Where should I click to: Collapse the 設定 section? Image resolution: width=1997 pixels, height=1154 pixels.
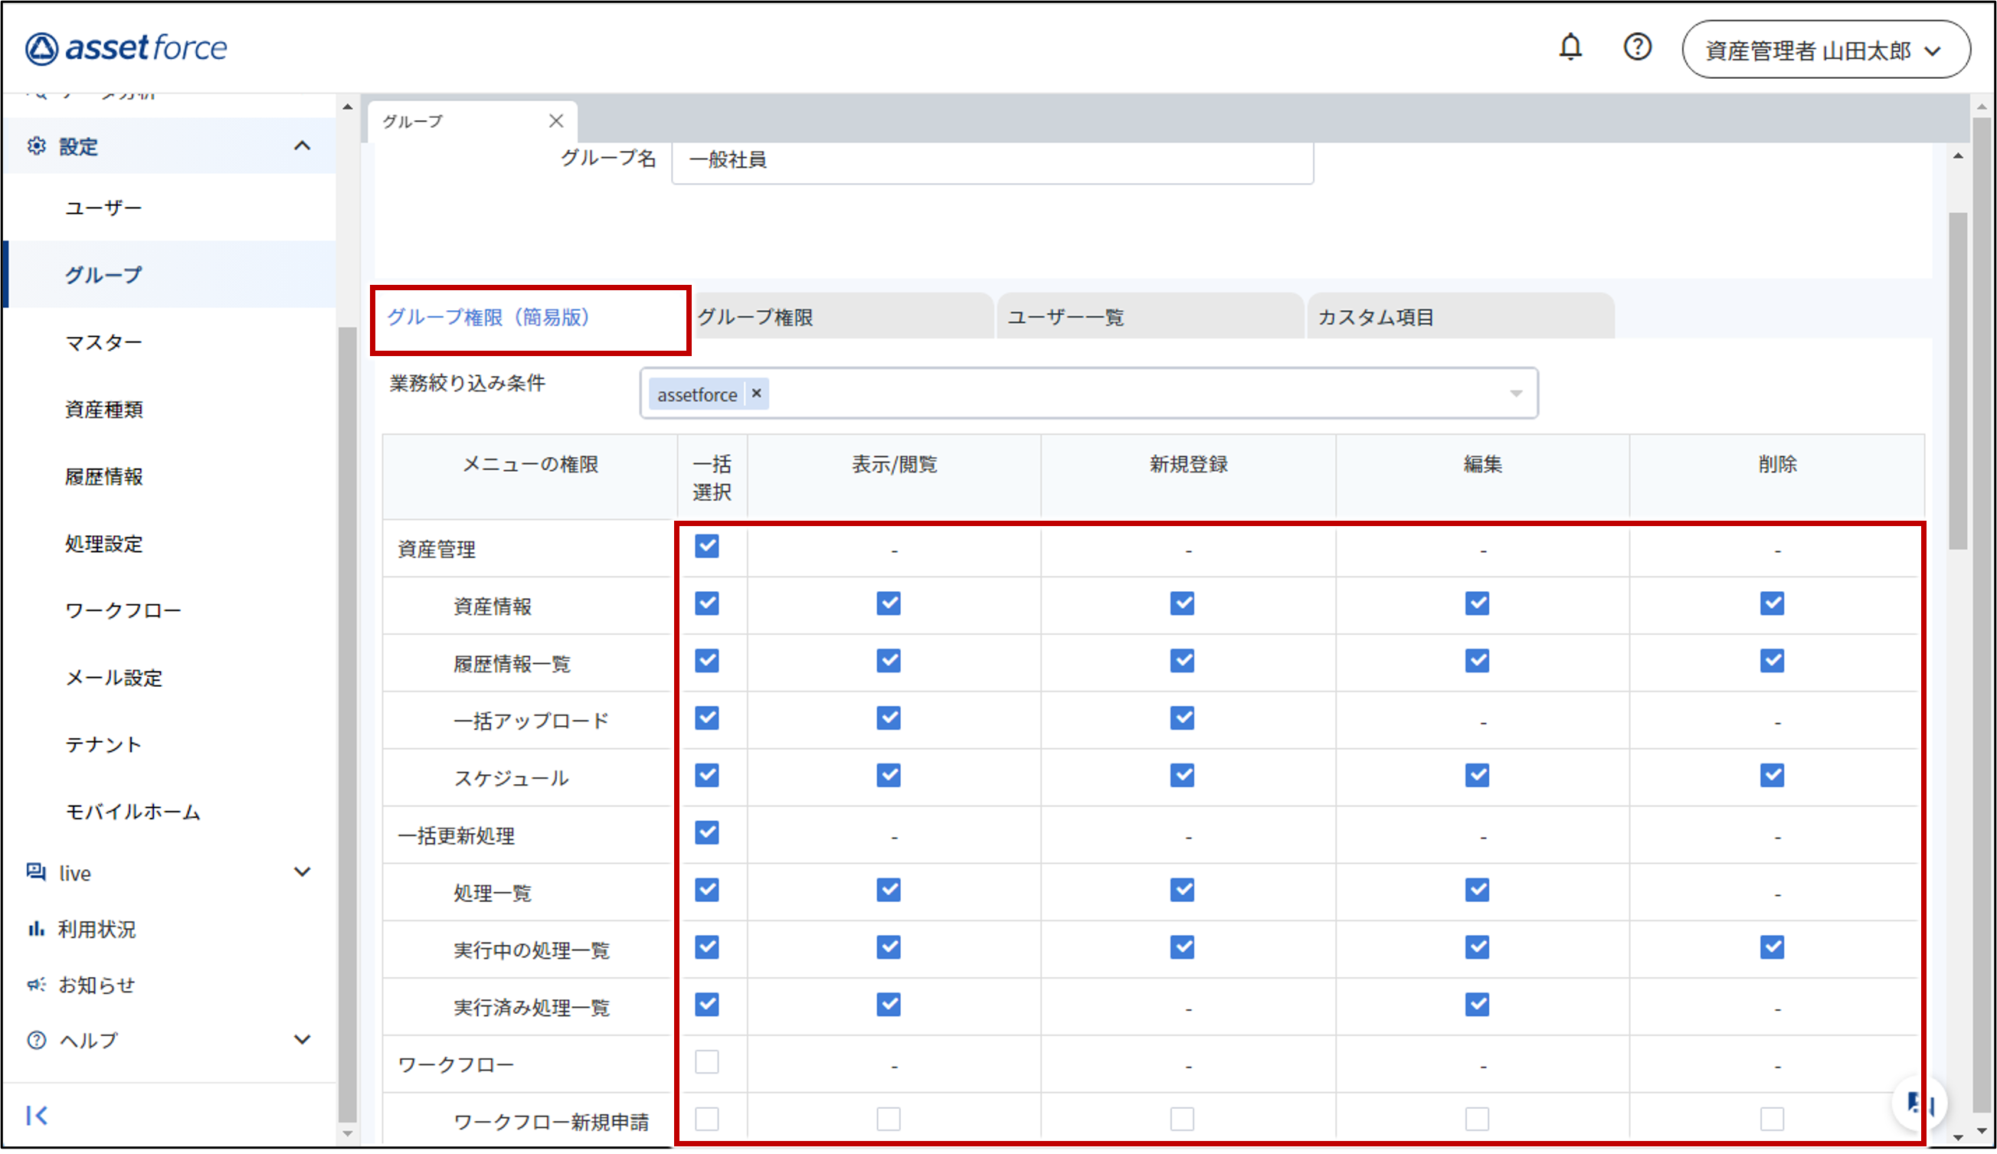tap(302, 145)
